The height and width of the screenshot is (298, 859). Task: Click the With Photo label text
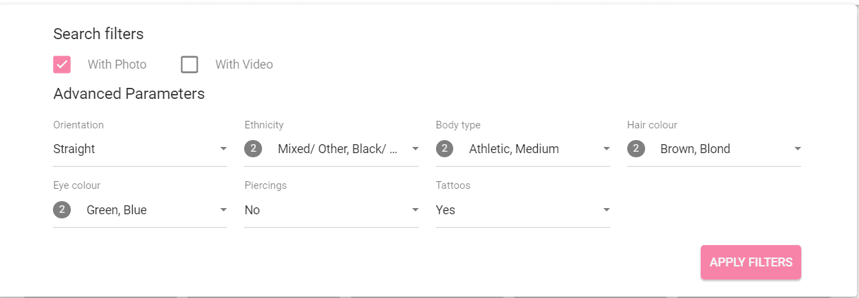point(117,65)
